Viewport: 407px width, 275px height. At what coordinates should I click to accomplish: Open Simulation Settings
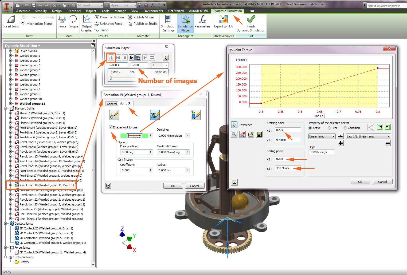pyautogui.click(x=169, y=23)
